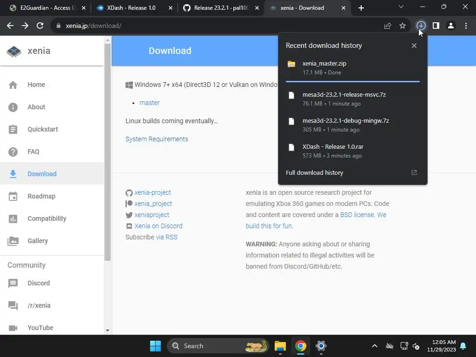
Task: Go back using the browser back arrow
Action: tap(10, 26)
